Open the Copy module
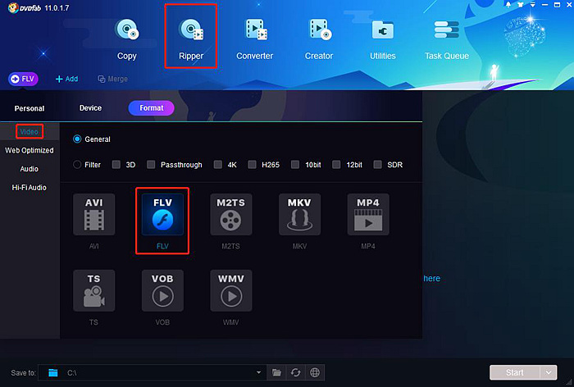This screenshot has width=574, height=387. (126, 39)
